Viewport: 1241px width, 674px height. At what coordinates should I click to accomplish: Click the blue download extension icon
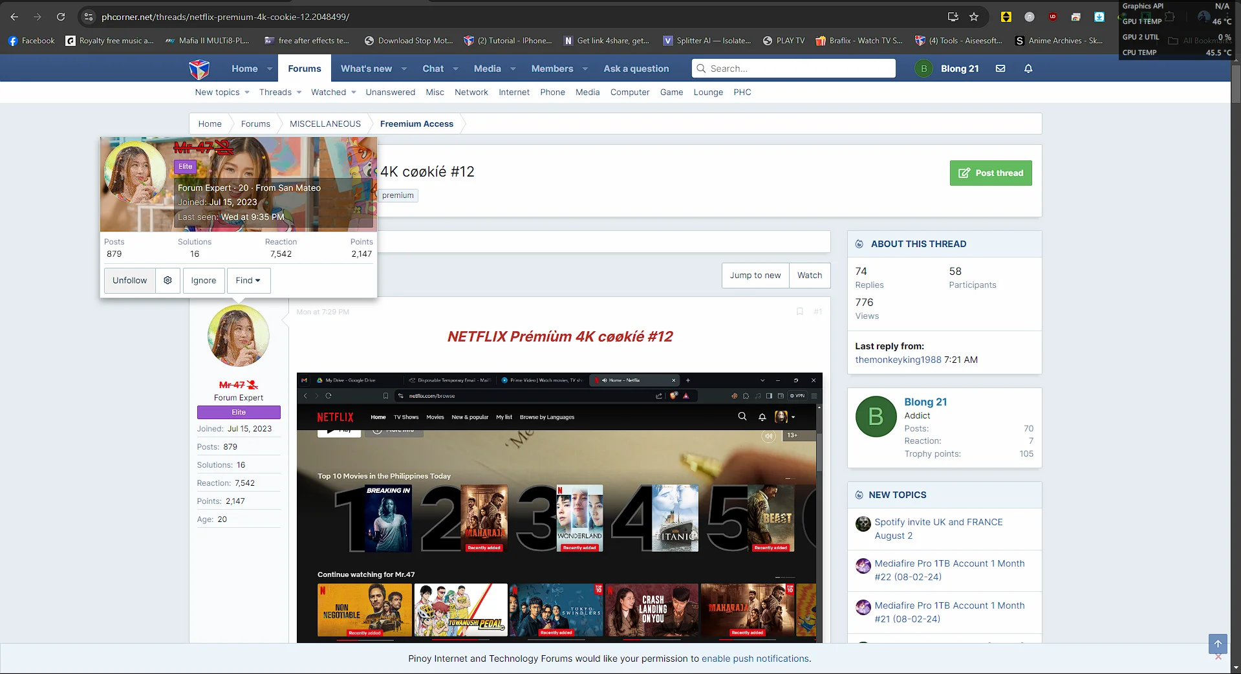[1099, 17]
